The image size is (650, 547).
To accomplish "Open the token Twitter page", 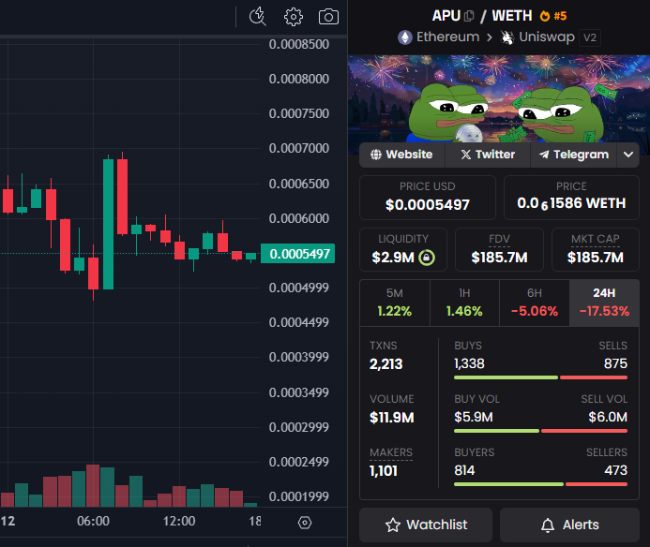I will tap(488, 155).
